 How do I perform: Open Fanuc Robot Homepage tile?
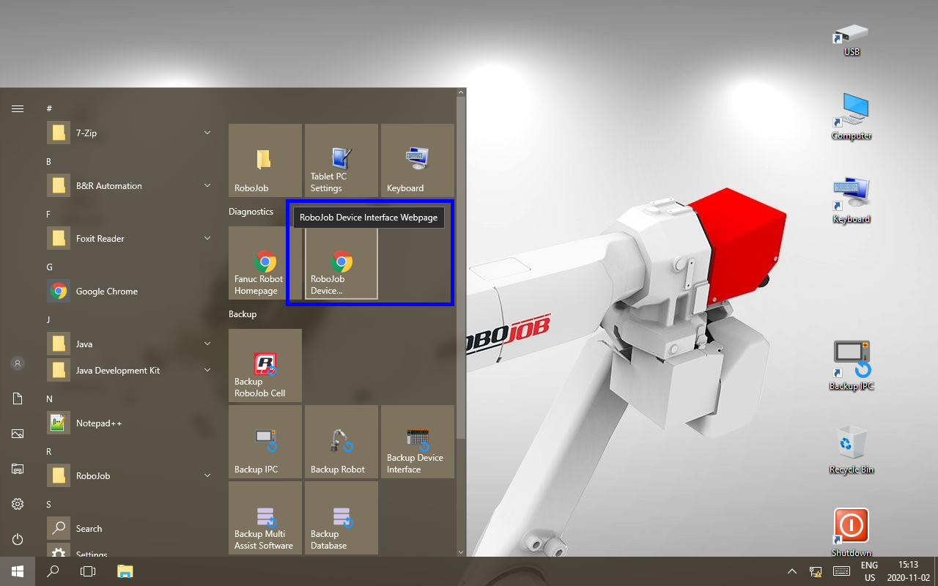[265, 263]
